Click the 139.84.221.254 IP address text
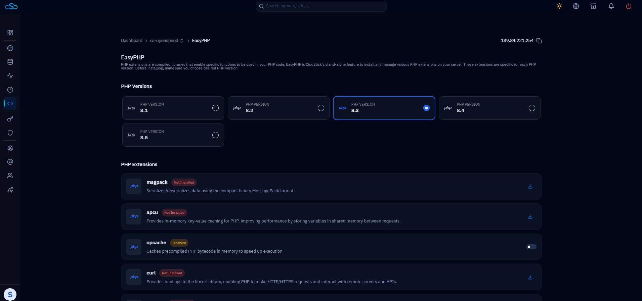Image resolution: width=642 pixels, height=301 pixels. (517, 41)
